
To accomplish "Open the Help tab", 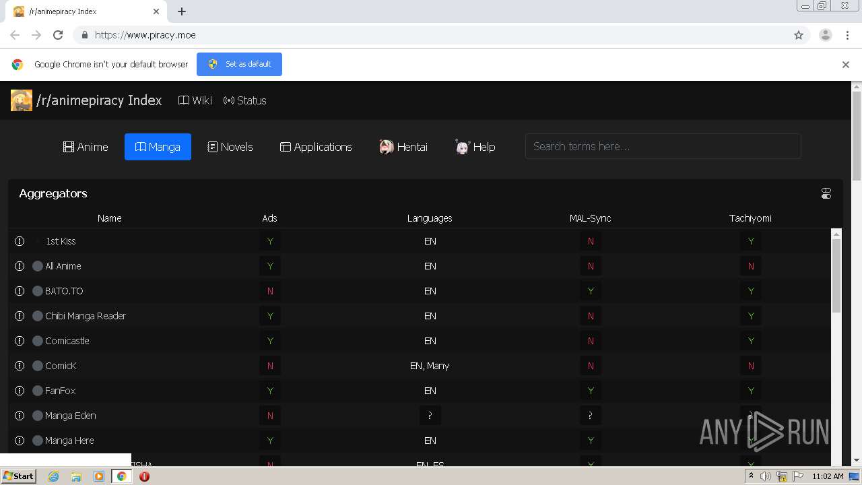I will (x=475, y=147).
